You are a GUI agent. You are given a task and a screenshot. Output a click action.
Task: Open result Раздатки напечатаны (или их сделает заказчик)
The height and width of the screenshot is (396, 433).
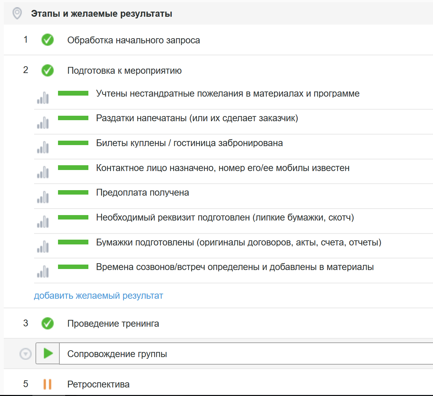197,118
